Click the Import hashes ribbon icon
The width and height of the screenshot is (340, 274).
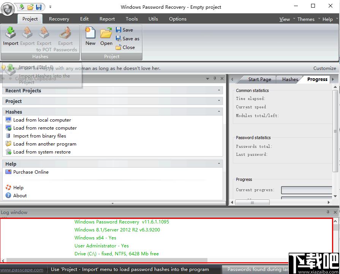(10, 33)
